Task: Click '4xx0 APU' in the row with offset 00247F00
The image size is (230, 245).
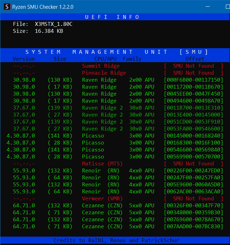Action: [142, 178]
